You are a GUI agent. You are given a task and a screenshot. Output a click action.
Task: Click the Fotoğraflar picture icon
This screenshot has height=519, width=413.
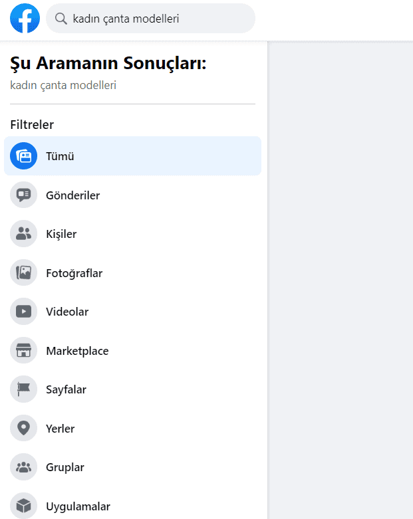pos(24,272)
